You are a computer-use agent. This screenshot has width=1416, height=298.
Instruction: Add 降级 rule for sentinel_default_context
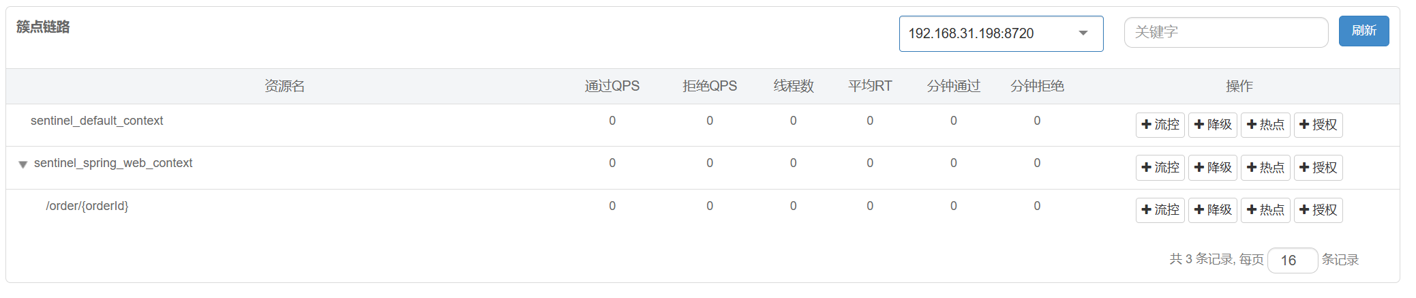[x=1212, y=125]
